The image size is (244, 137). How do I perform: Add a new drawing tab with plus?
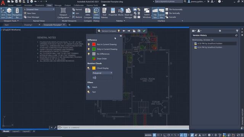(69, 25)
